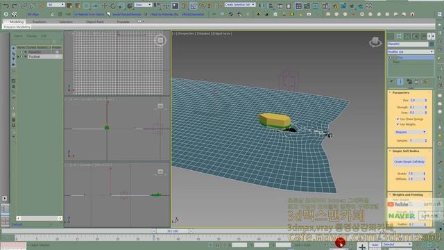This screenshot has width=444, height=250.
Task: Click the Select Object icon
Action: click(69, 6)
